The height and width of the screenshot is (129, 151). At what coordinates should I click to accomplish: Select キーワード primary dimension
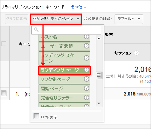point(55,7)
